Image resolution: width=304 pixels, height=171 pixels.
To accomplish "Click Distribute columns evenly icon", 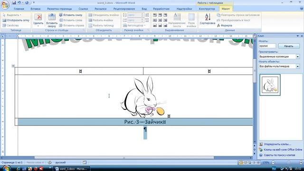I will 147,20.
